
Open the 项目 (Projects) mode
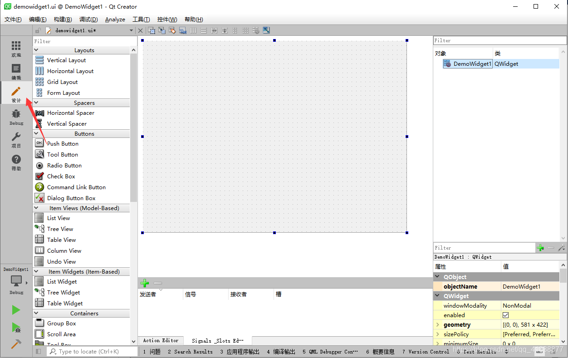(x=16, y=140)
